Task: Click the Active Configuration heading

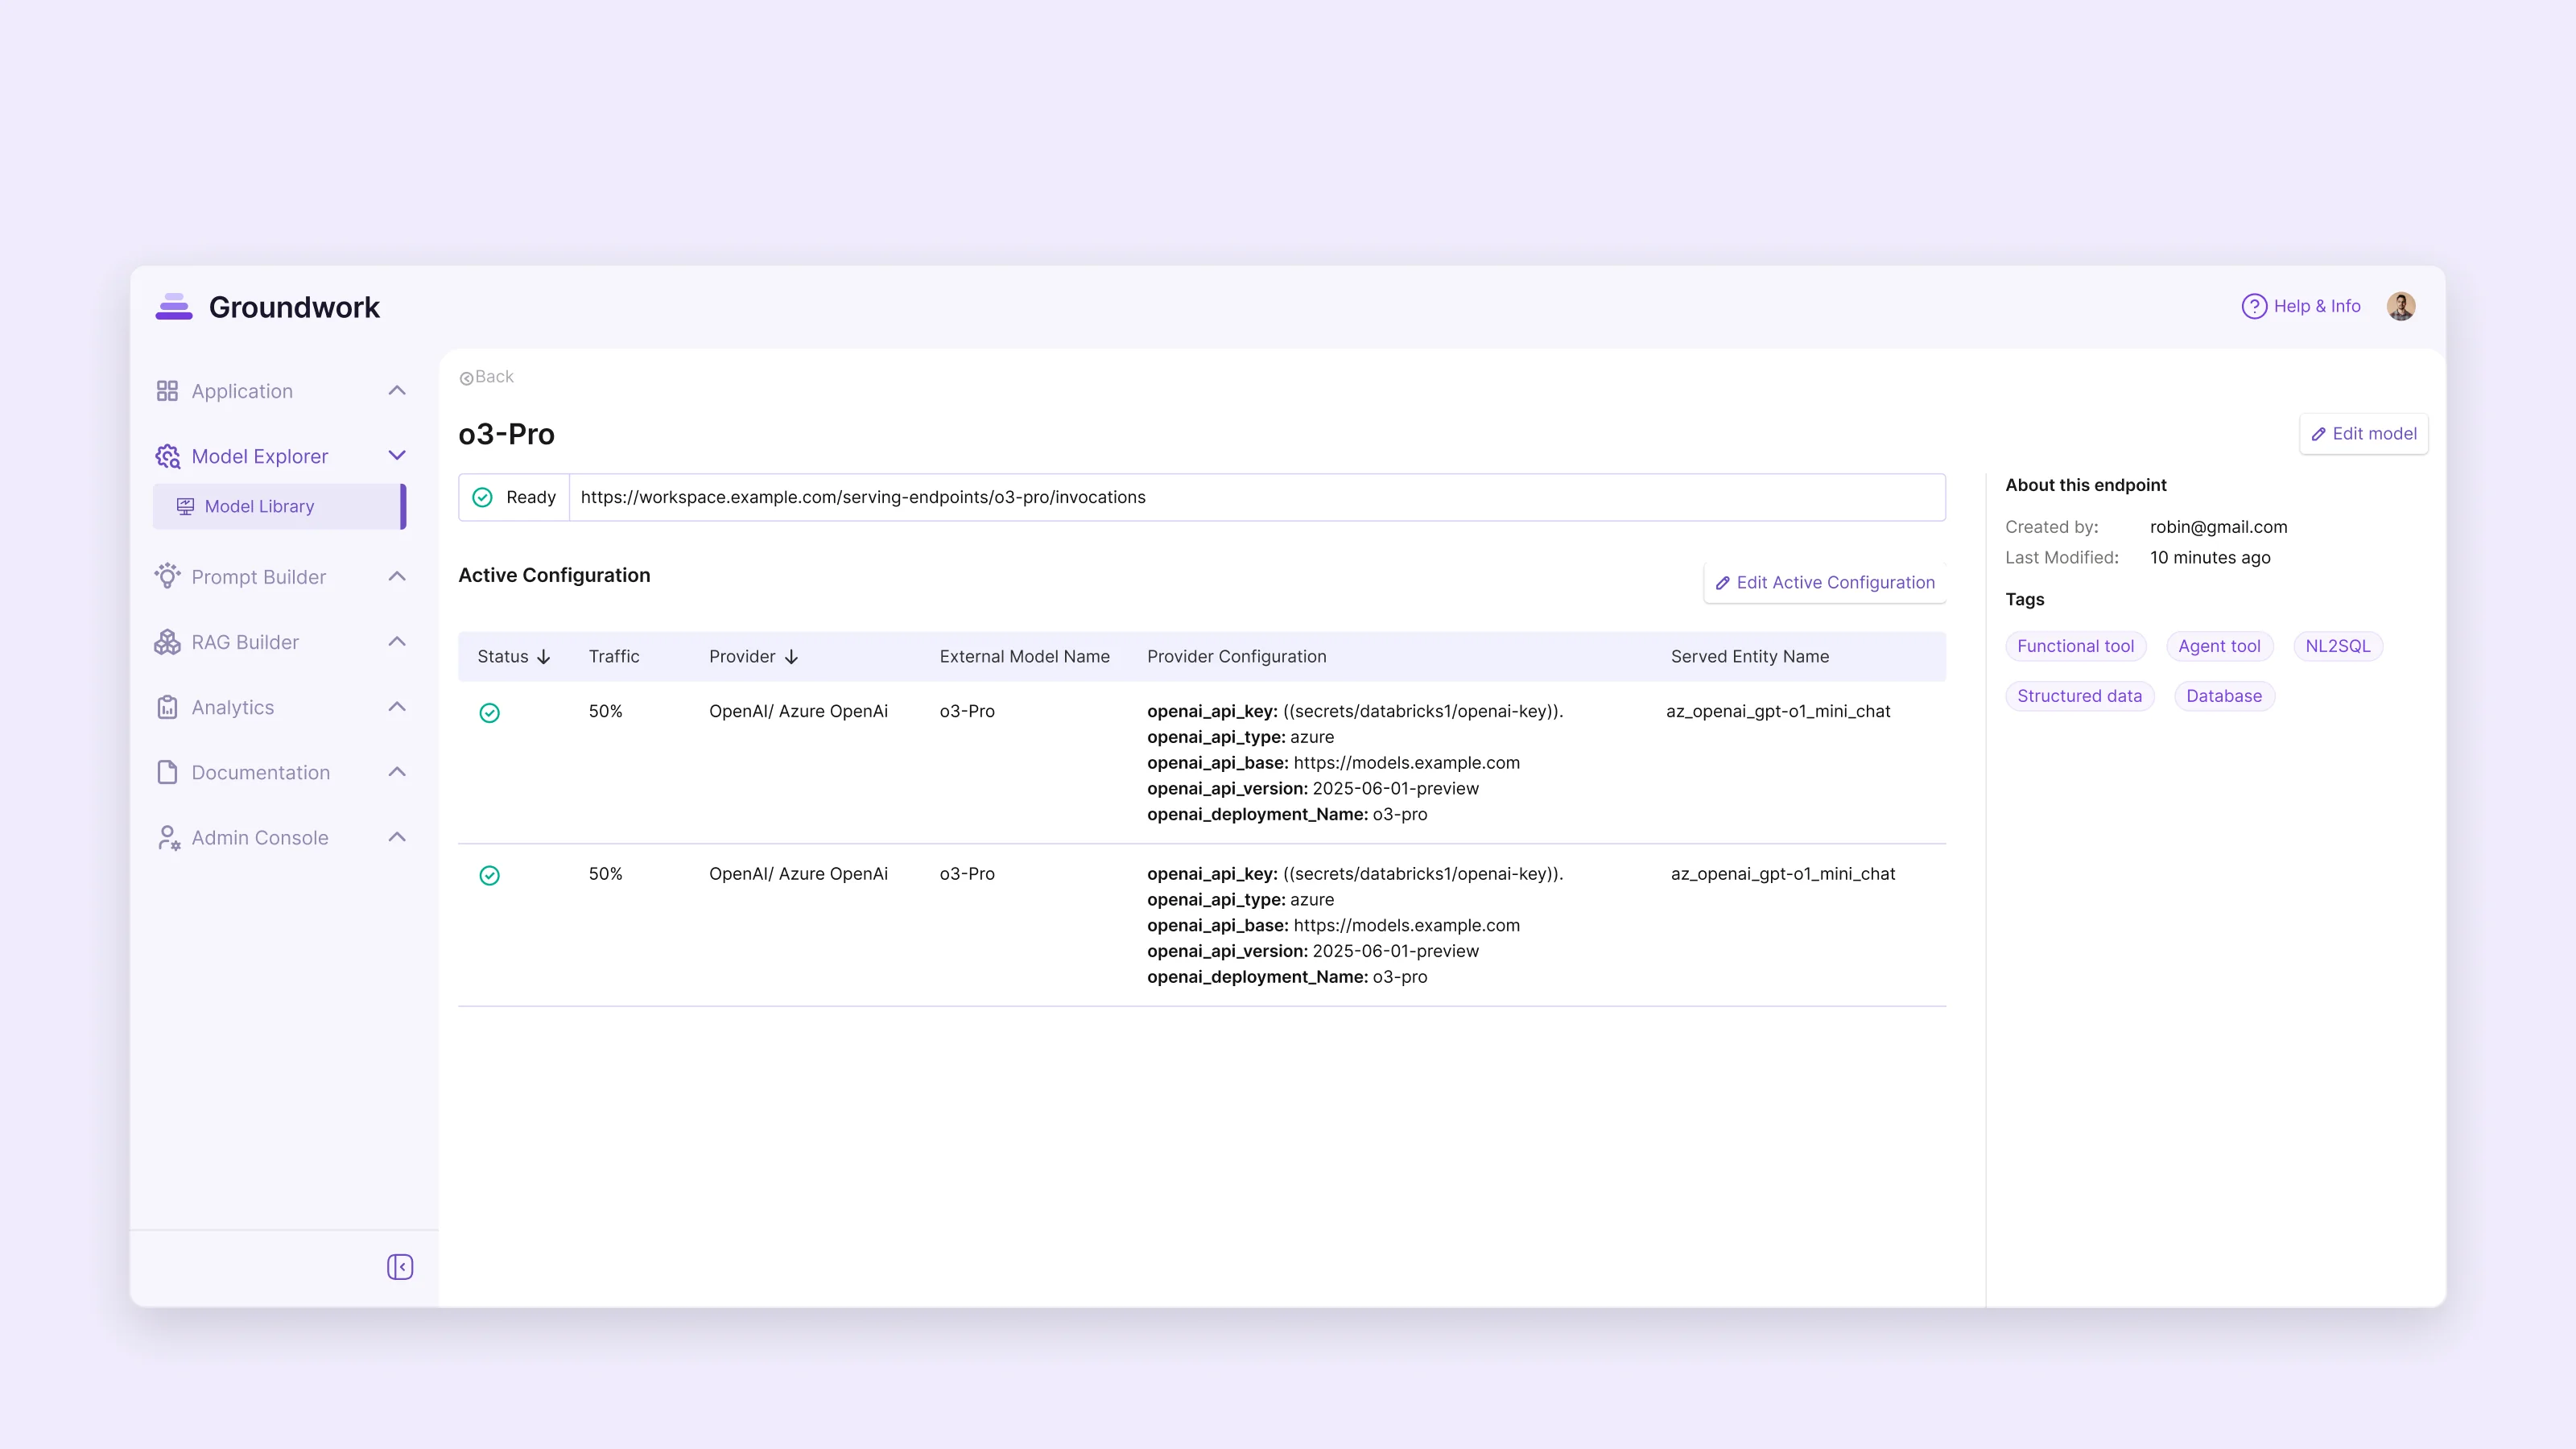Action: (554, 575)
